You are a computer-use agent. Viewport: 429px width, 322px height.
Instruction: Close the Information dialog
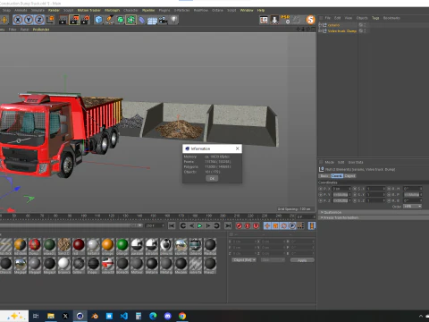pos(238,148)
